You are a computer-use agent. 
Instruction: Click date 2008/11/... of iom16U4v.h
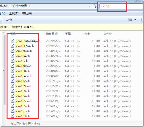tap(53, 51)
